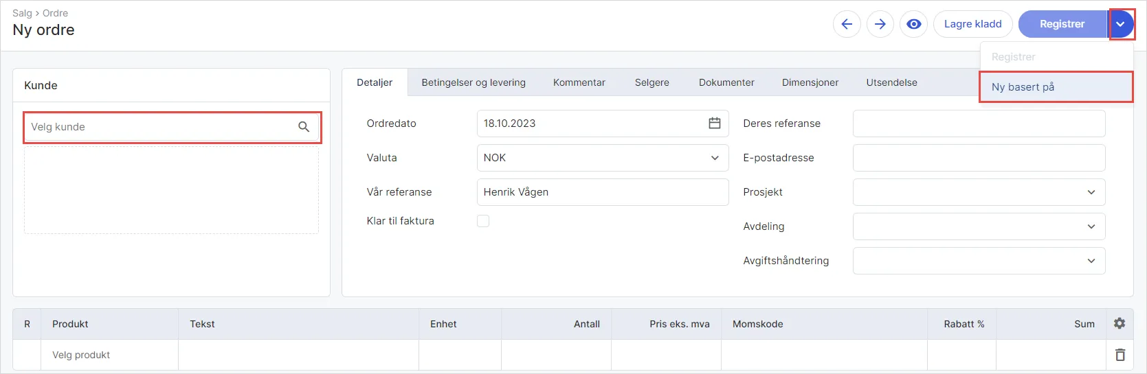The width and height of the screenshot is (1147, 374).
Task: Click the blue Registrer button
Action: [x=1062, y=24]
